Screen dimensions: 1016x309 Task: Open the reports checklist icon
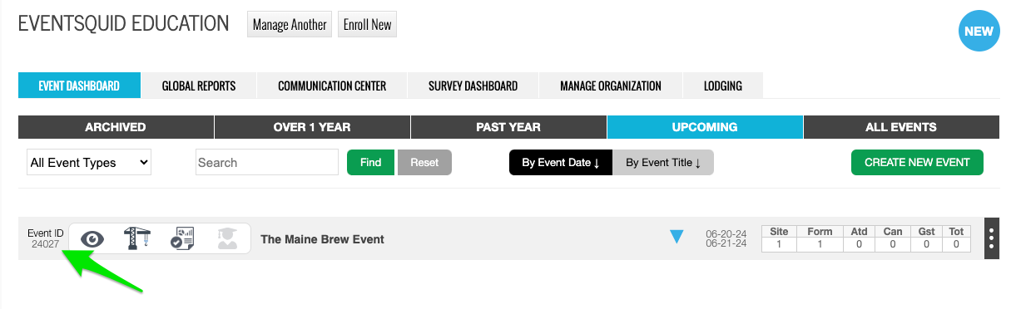point(181,238)
